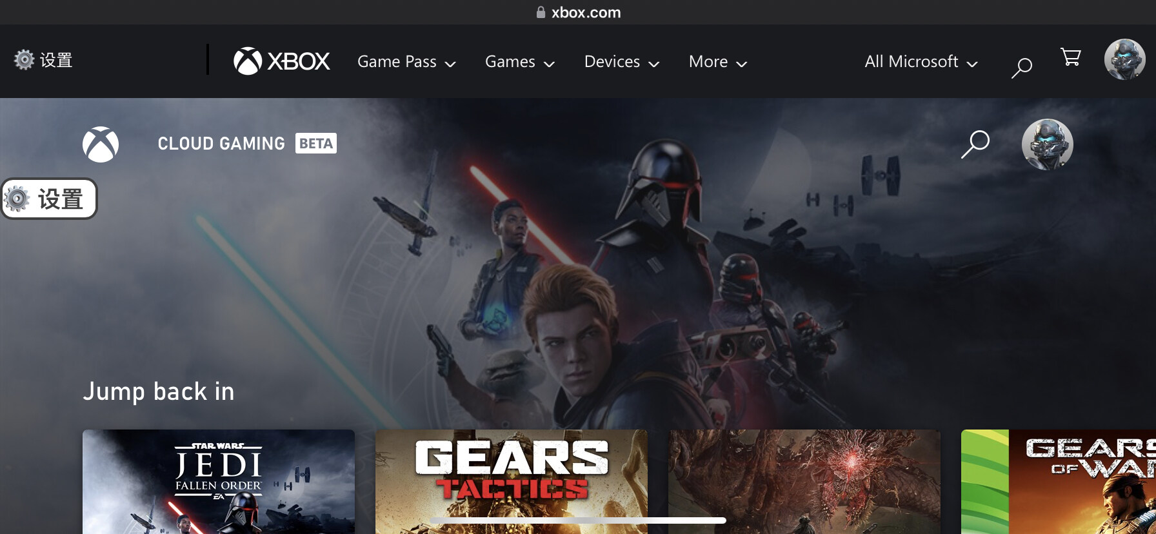
Task: Click the search icon in top navigation bar
Action: (x=1022, y=68)
